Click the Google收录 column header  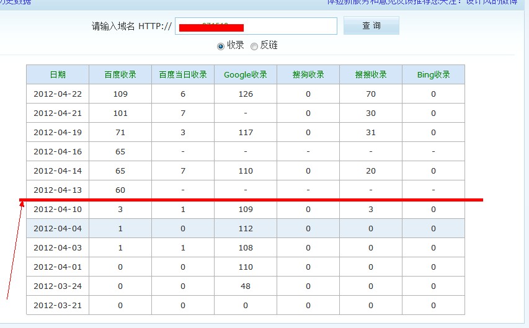246,74
